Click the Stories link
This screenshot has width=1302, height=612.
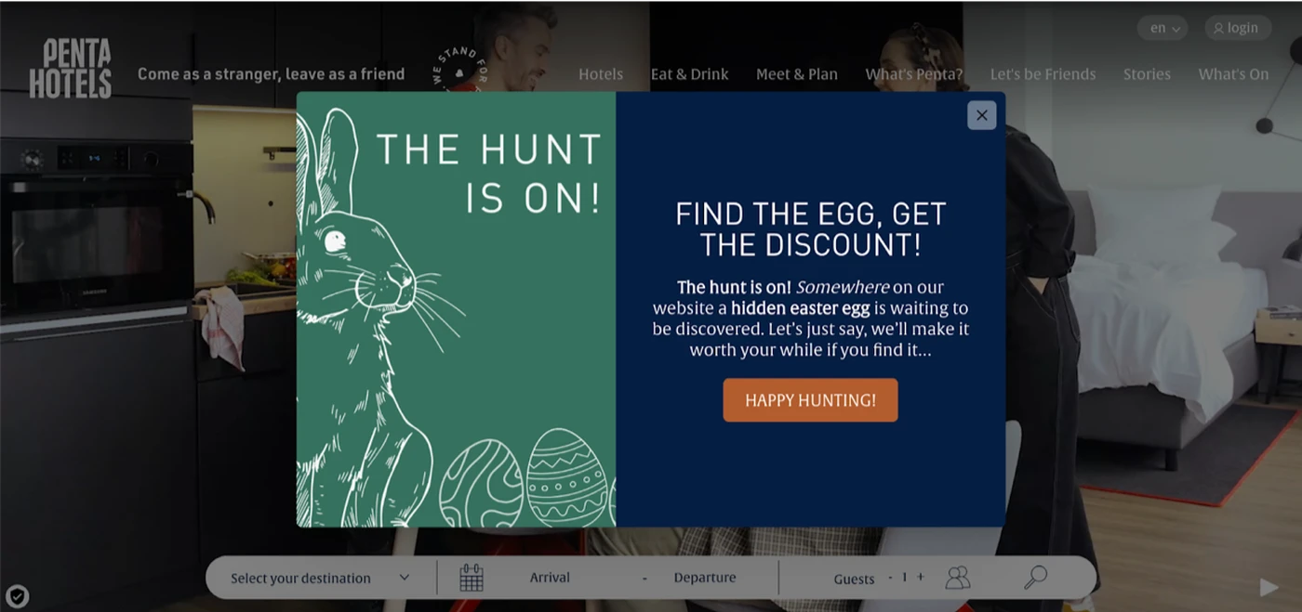[1147, 74]
